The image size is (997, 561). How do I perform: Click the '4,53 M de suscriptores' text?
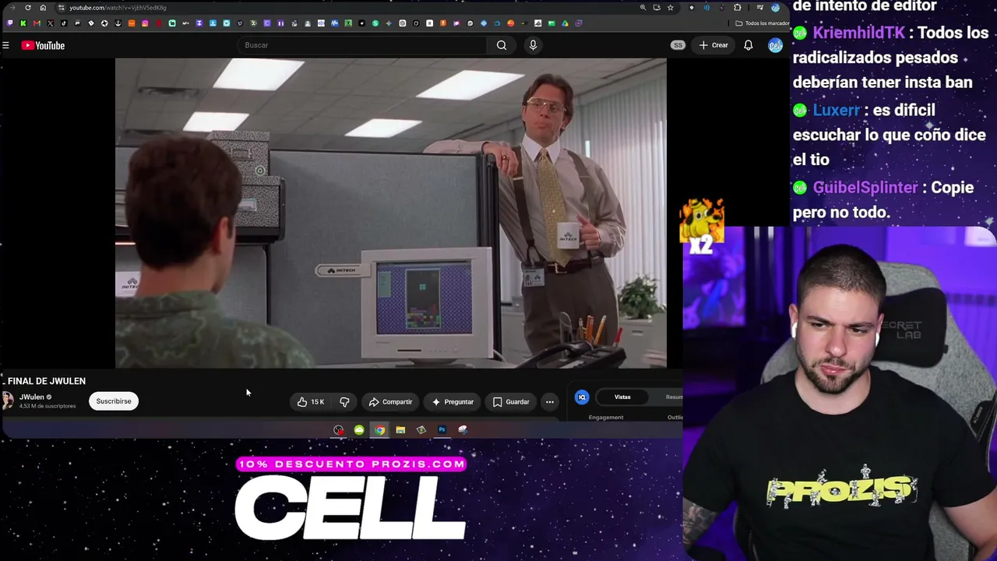48,407
